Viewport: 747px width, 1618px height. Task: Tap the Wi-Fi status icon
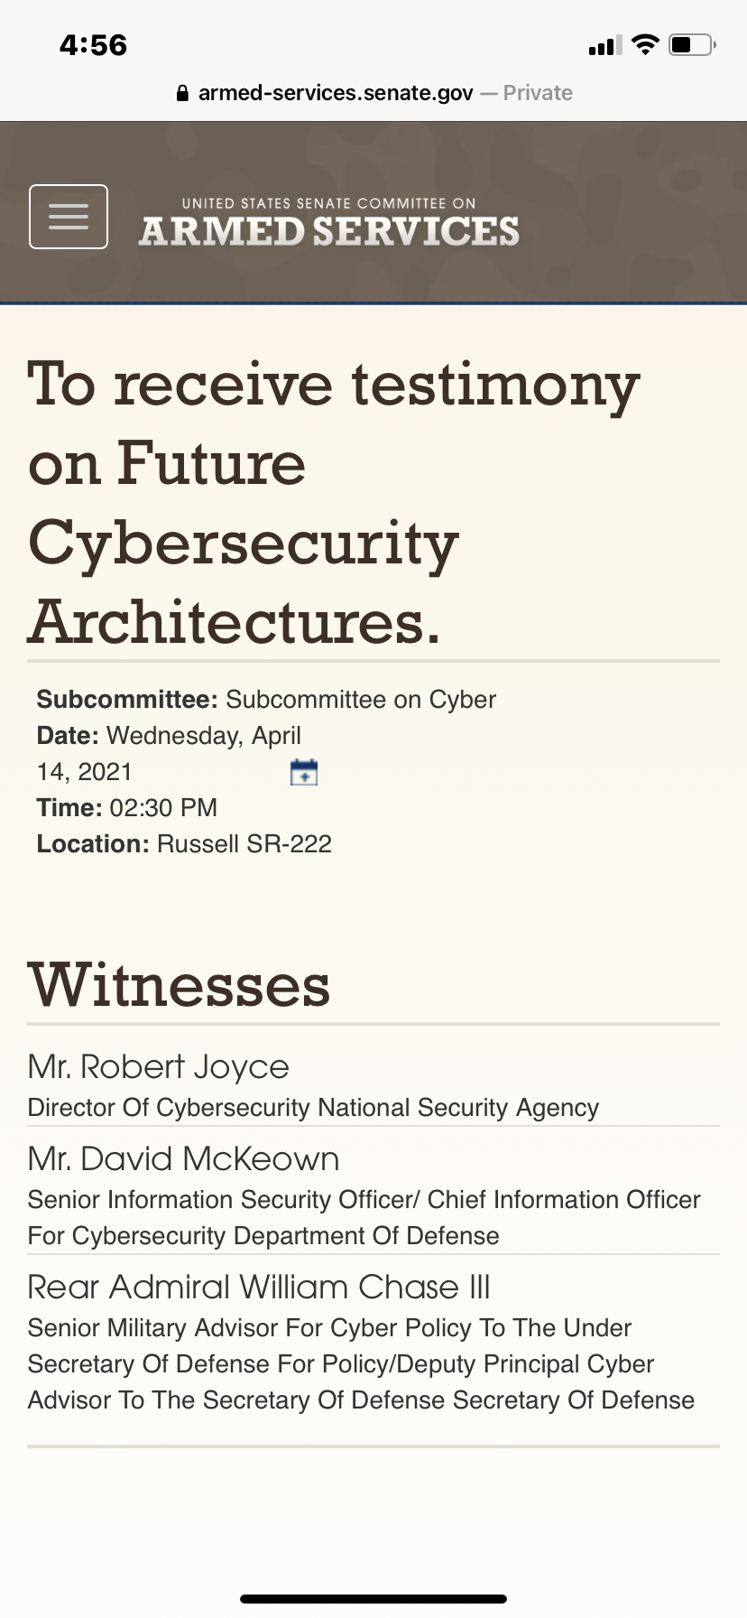pyautogui.click(x=645, y=44)
